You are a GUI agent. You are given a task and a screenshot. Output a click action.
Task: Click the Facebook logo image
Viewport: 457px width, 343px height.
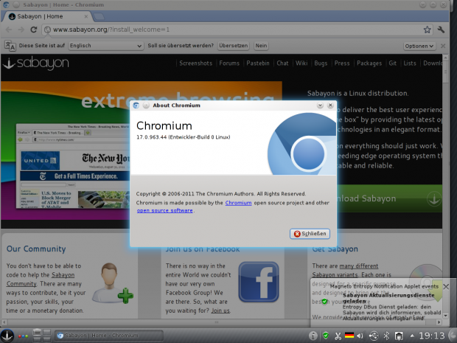point(259,282)
